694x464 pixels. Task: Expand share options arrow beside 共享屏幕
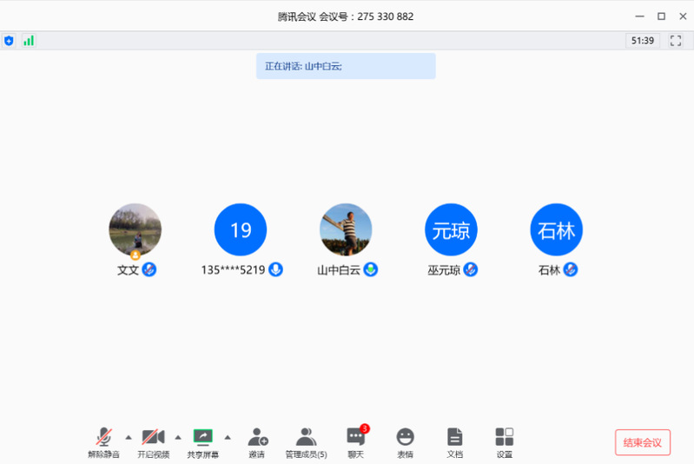228,436
